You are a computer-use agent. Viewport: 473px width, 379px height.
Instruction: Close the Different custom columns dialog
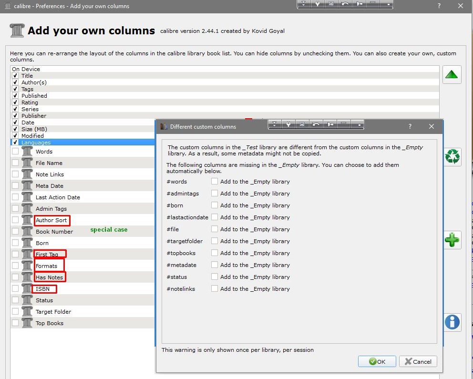click(432, 126)
